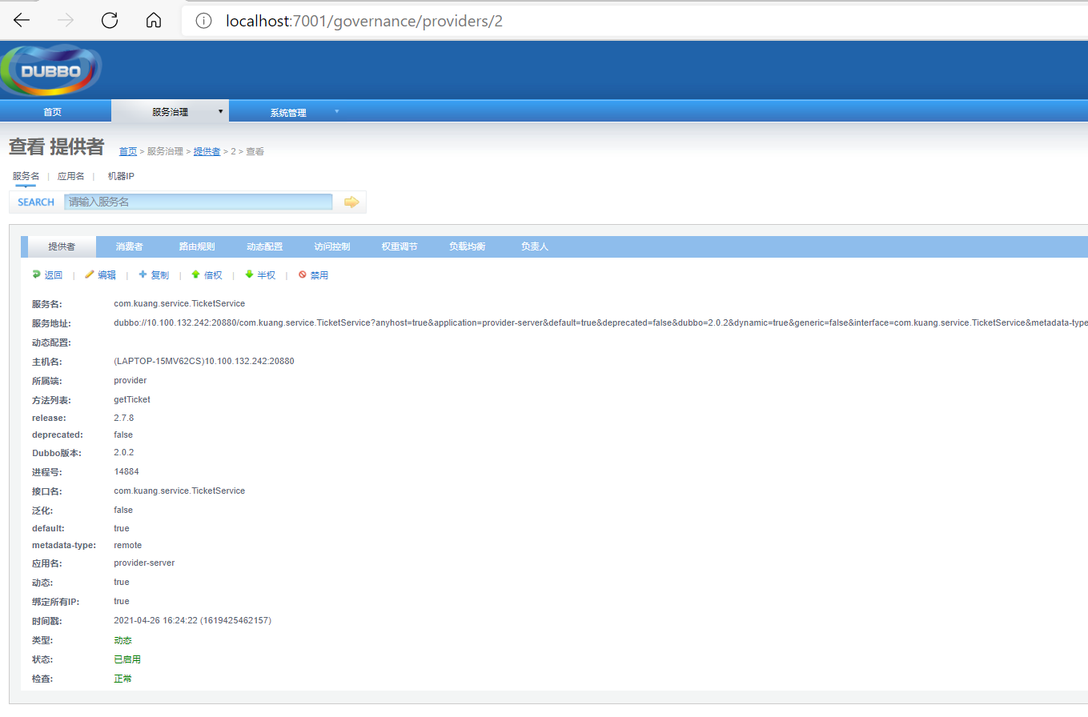Image resolution: width=1088 pixels, height=717 pixels.
Task: Open the 服务治理 navigation menu
Action: click(x=170, y=112)
